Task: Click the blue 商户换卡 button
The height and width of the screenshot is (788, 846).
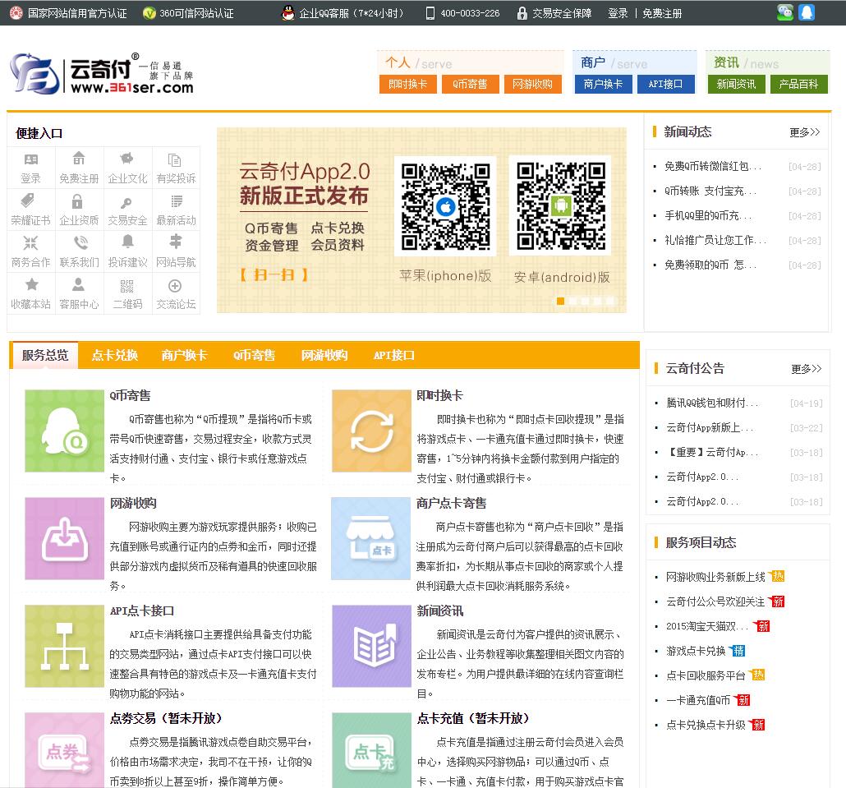Action: tap(603, 84)
